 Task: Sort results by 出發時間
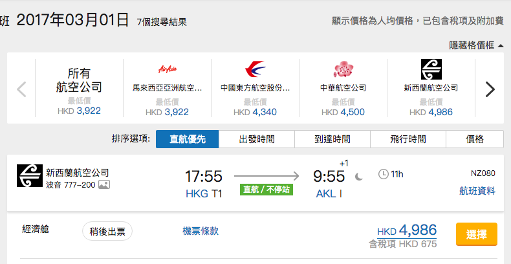(257, 139)
